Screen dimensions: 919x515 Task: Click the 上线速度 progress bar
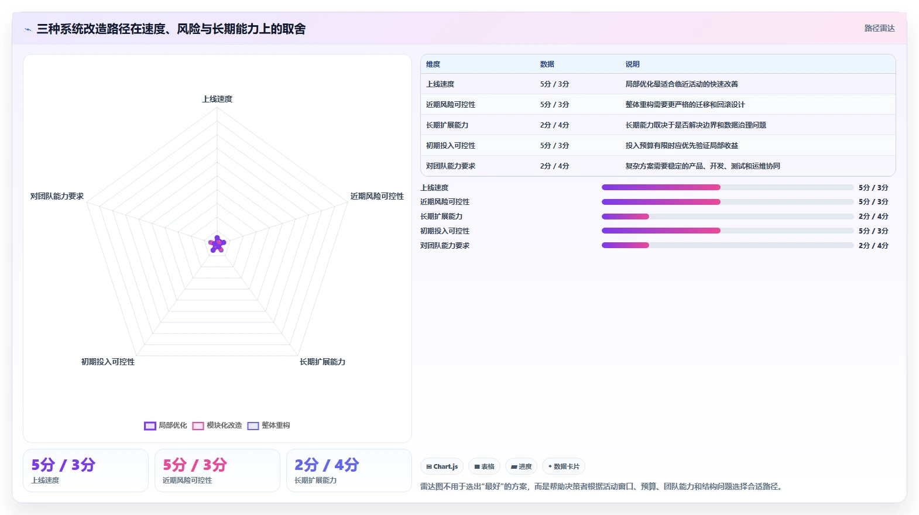pos(728,187)
